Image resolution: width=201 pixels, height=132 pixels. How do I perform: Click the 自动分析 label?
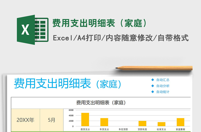pyautogui.click(x=163, y=86)
